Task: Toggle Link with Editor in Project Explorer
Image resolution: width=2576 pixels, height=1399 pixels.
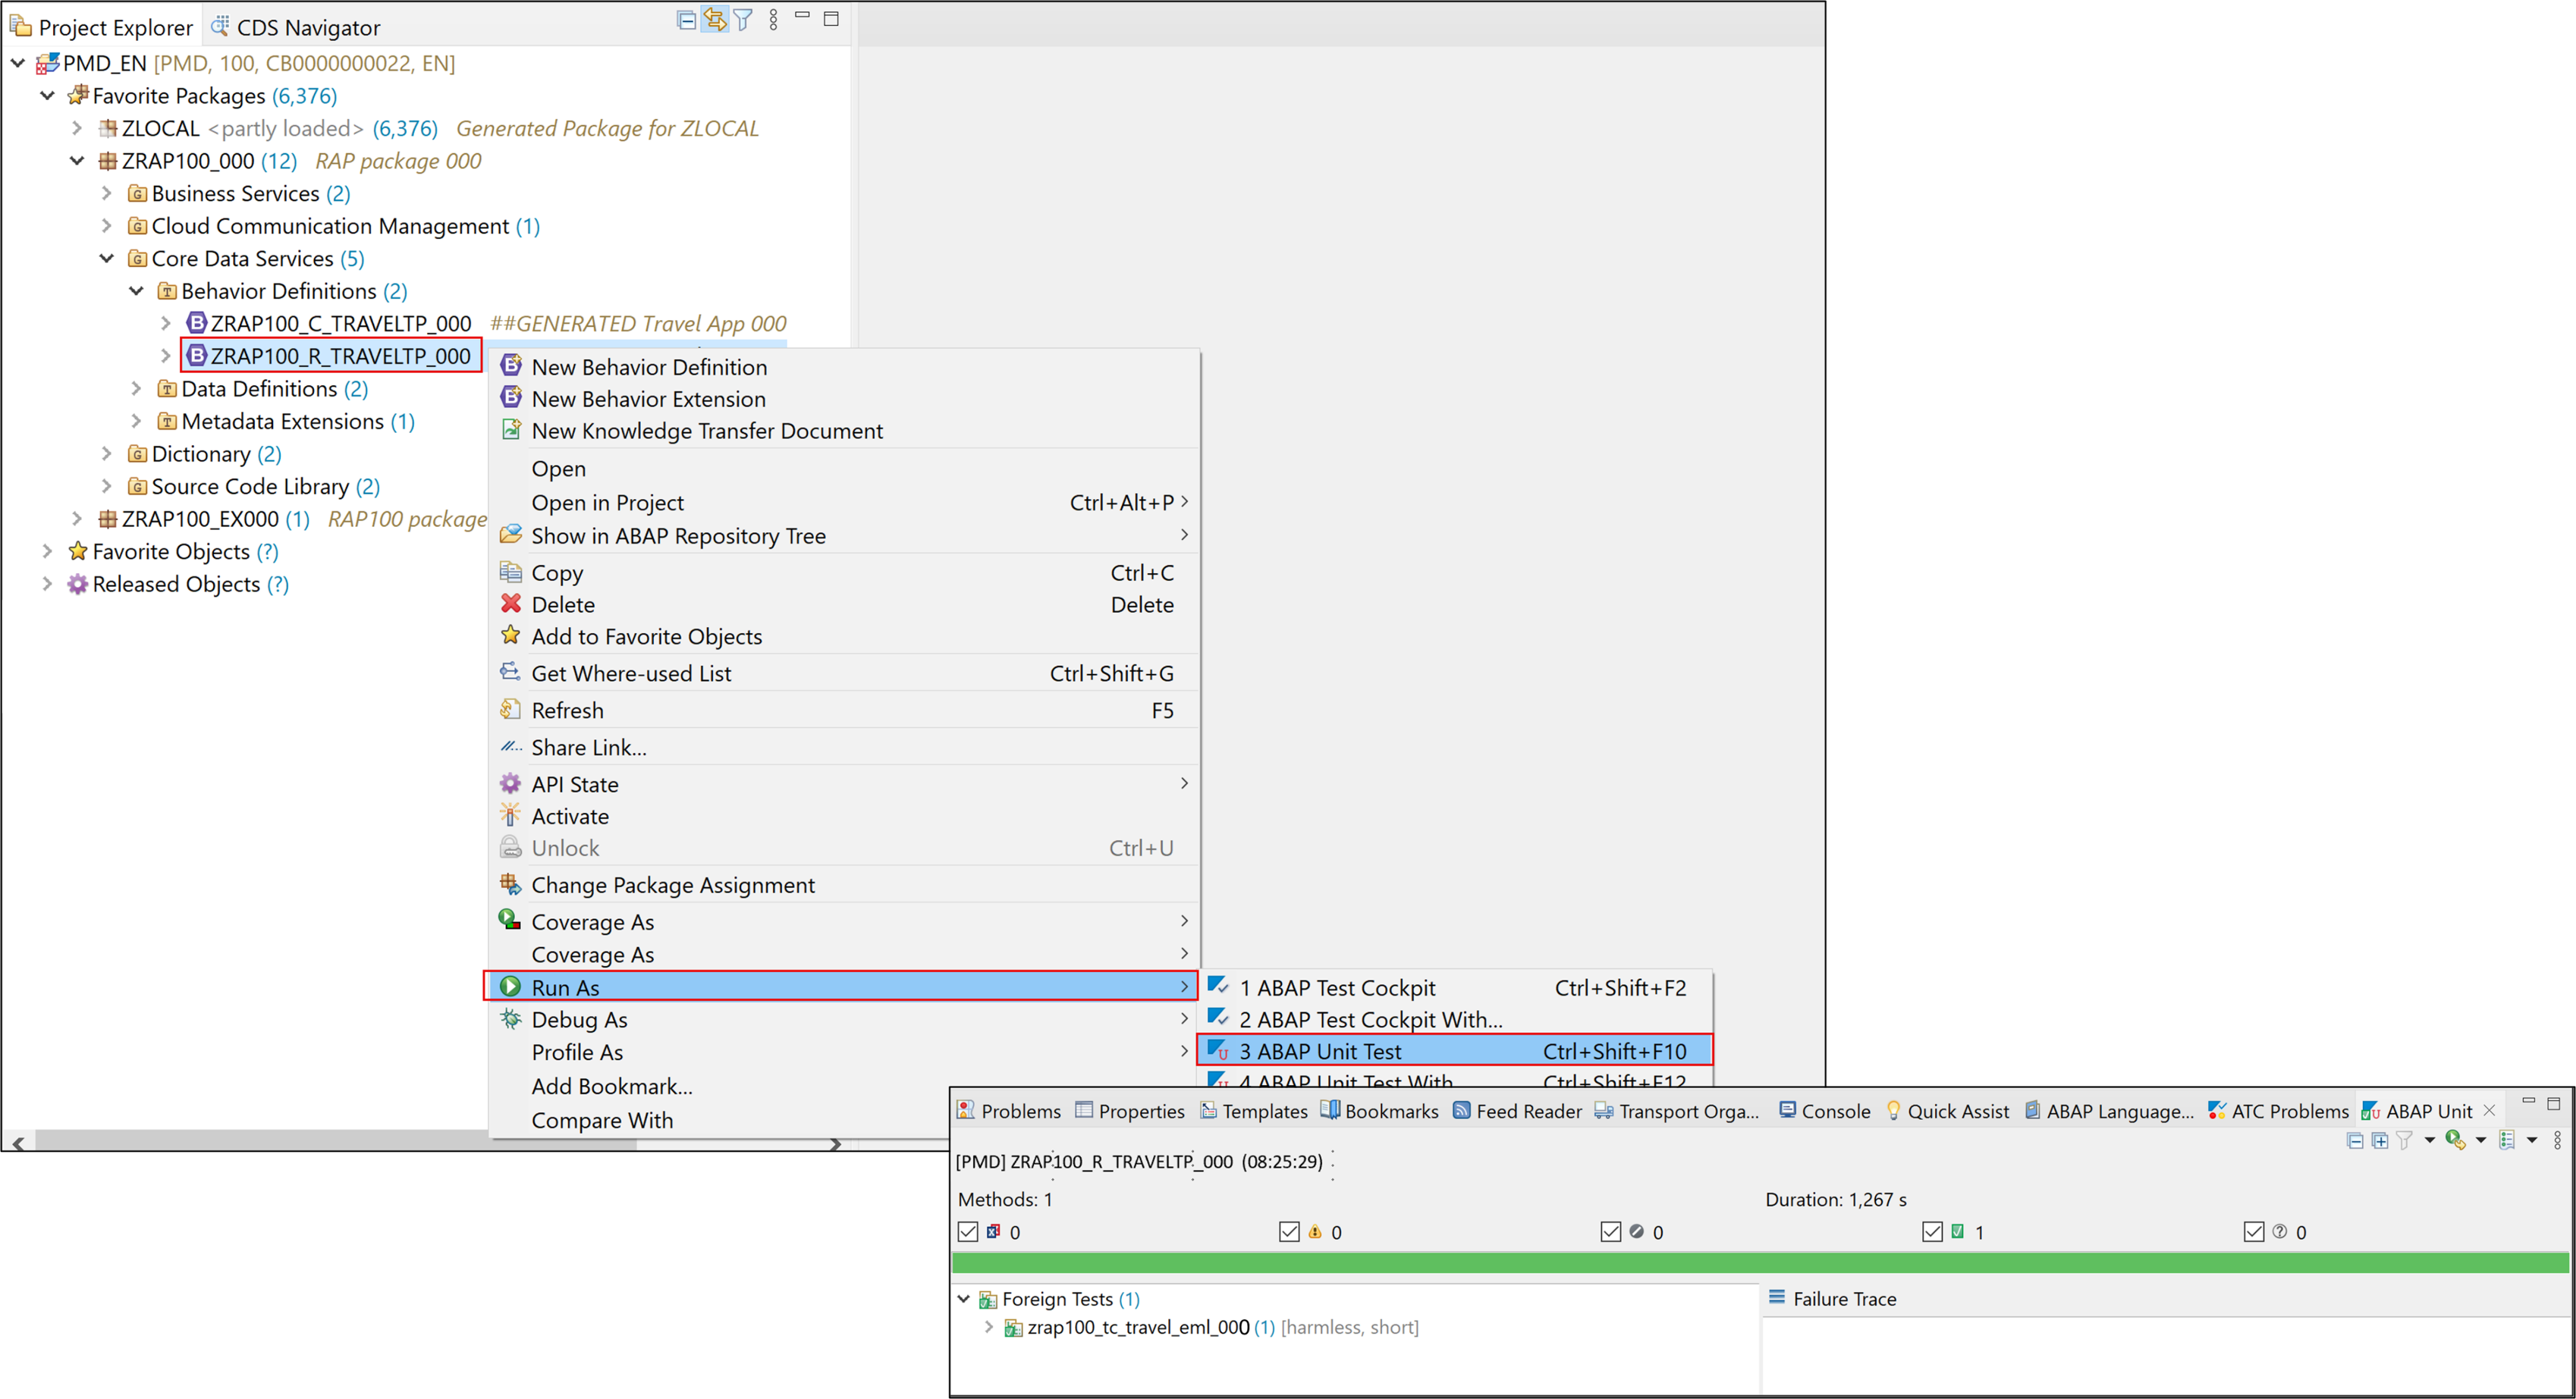Action: click(715, 20)
